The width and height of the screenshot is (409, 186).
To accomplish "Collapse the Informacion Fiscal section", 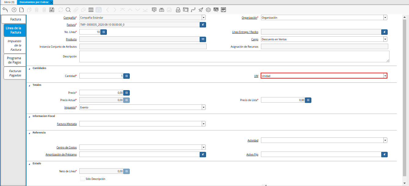I will 29,116.
